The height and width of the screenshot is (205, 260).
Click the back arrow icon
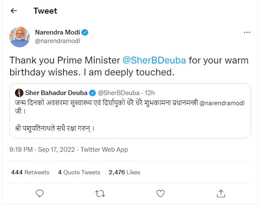[x=14, y=11]
